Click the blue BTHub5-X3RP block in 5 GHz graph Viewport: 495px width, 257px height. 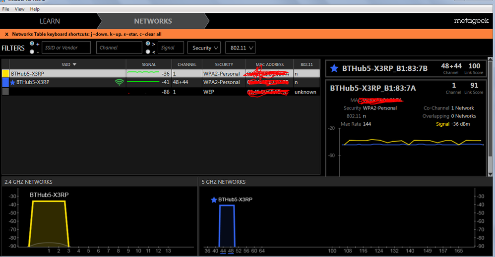pos(227,226)
